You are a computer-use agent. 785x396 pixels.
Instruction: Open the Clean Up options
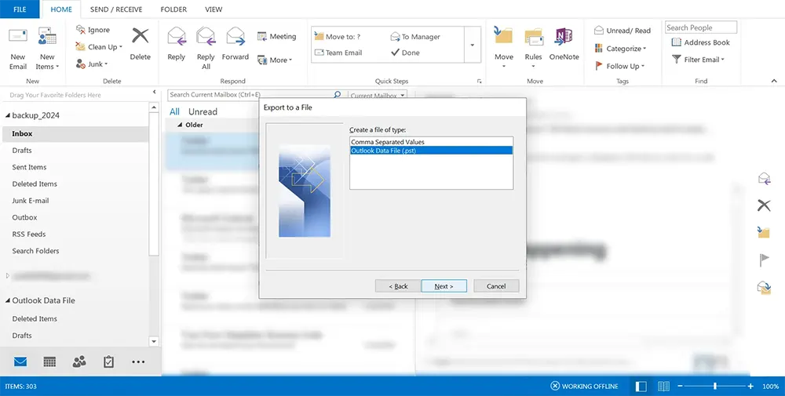(x=99, y=47)
